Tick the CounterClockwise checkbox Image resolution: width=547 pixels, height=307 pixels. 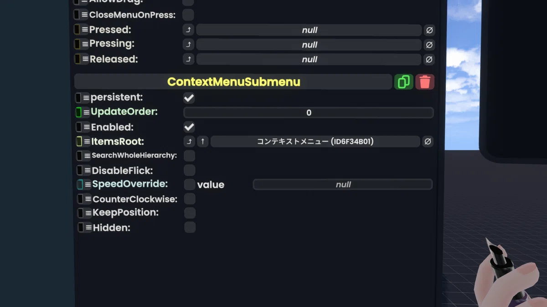tap(190, 199)
